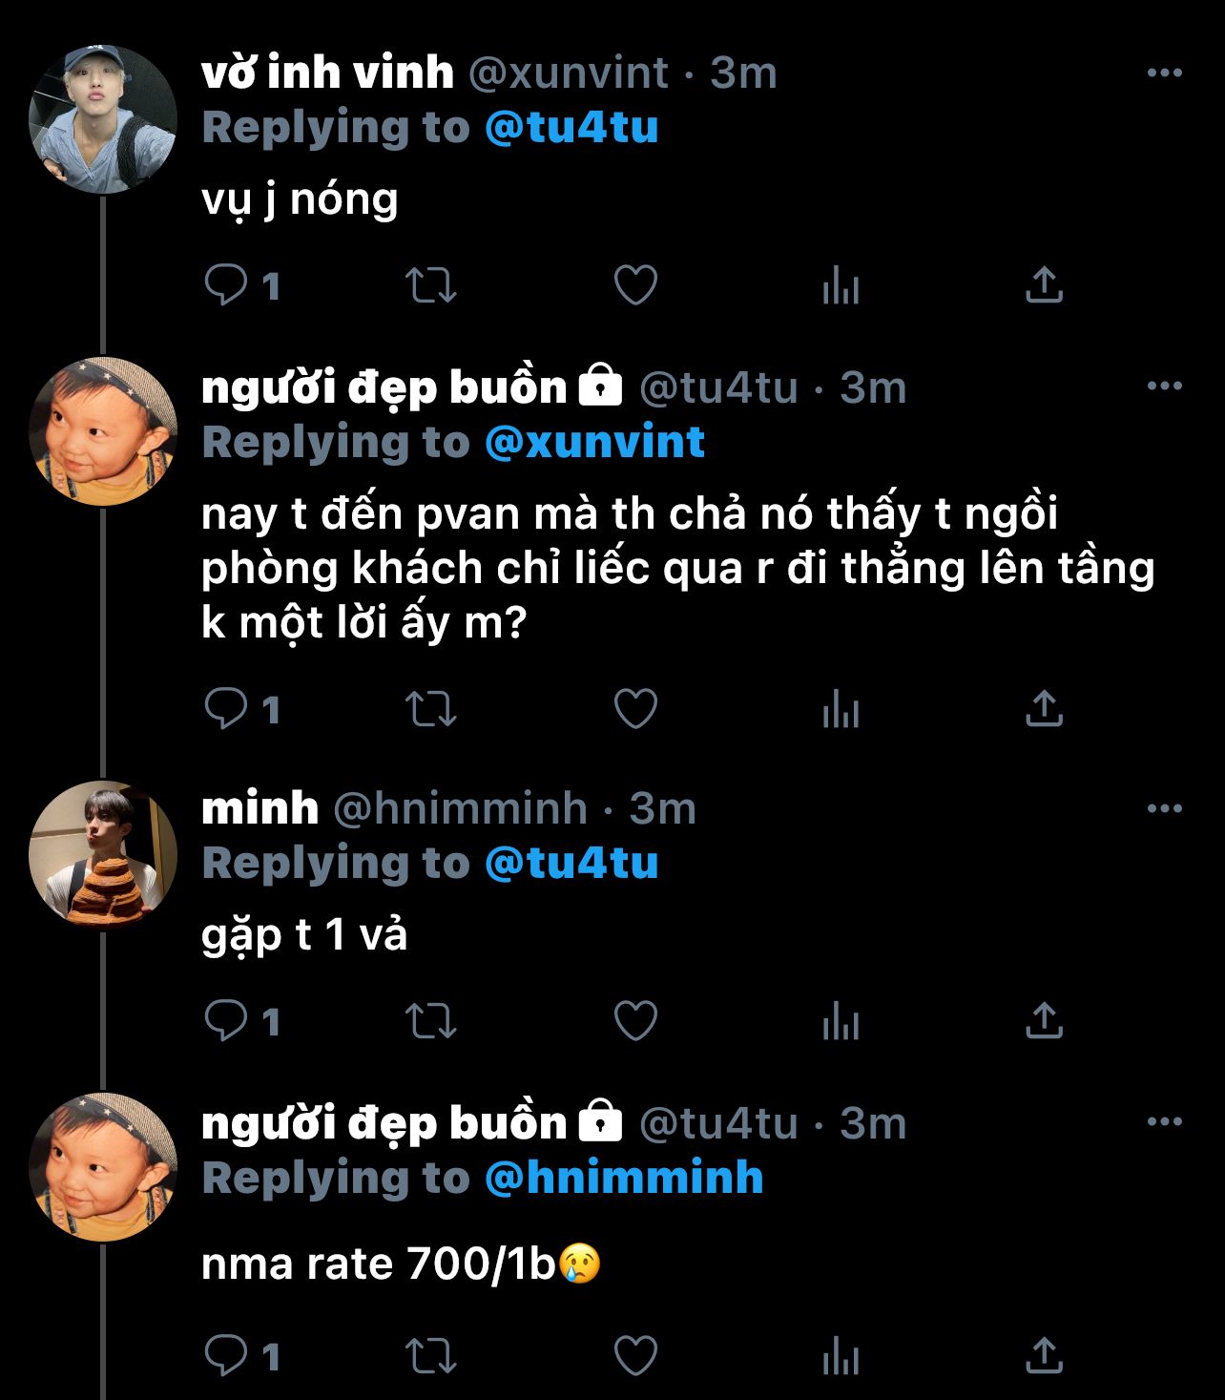Image resolution: width=1225 pixels, height=1400 pixels.
Task: Open minh's profile avatar
Action: pos(103,855)
